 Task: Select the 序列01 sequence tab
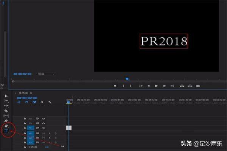pyautogui.click(x=23, y=93)
